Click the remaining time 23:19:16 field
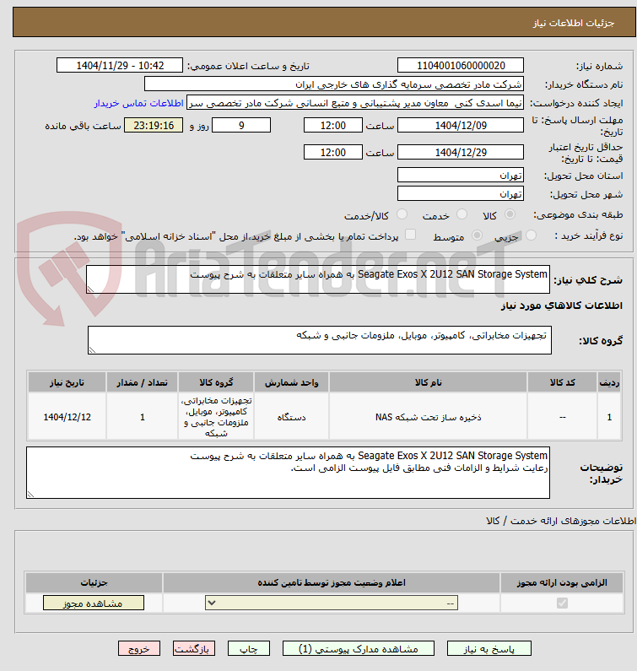The image size is (637, 671). (154, 126)
